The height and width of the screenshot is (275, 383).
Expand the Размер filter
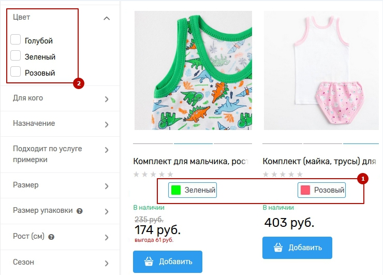107,186
